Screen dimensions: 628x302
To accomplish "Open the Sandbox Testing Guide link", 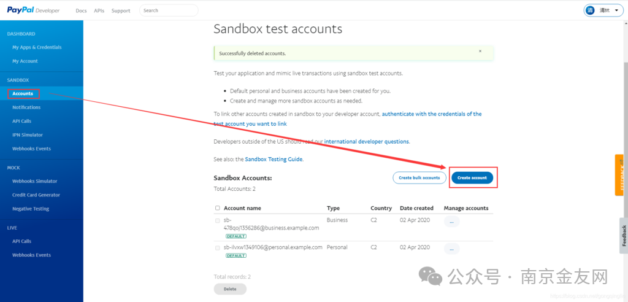I will 274,159.
